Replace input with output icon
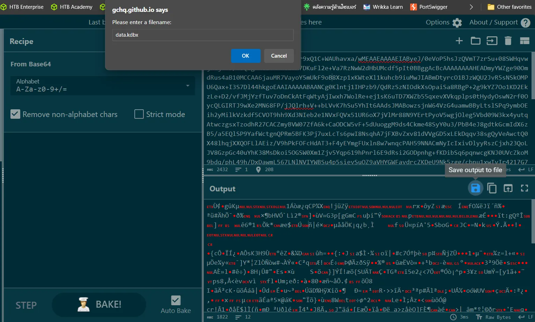This screenshot has width=535, height=322. [508, 189]
